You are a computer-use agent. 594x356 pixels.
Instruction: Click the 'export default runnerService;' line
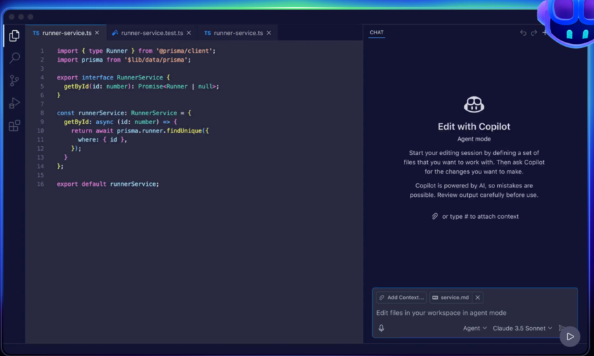[108, 184]
